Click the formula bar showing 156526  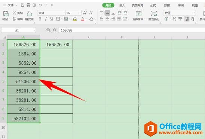coord(132,30)
